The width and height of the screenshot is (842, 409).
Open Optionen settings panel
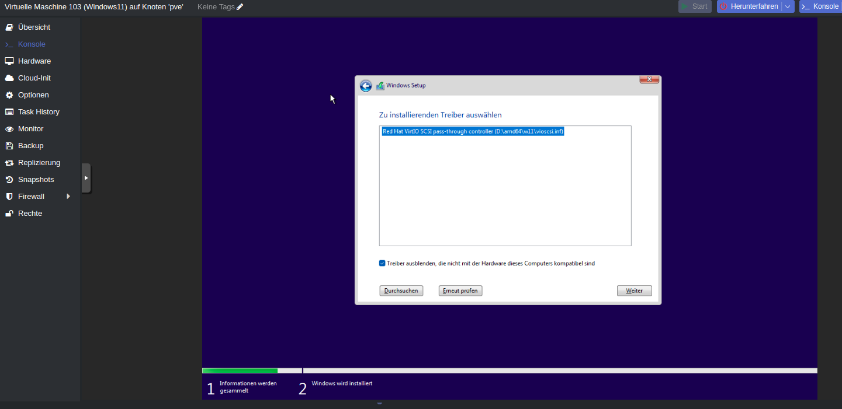tap(33, 95)
